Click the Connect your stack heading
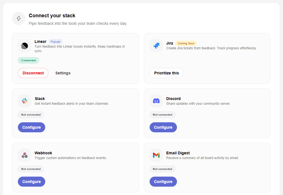The height and width of the screenshot is (195, 283). pyautogui.click(x=52, y=16)
